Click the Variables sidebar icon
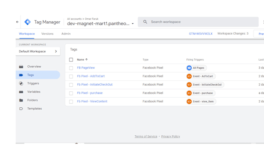This screenshot has height=159, width=264. (21, 92)
